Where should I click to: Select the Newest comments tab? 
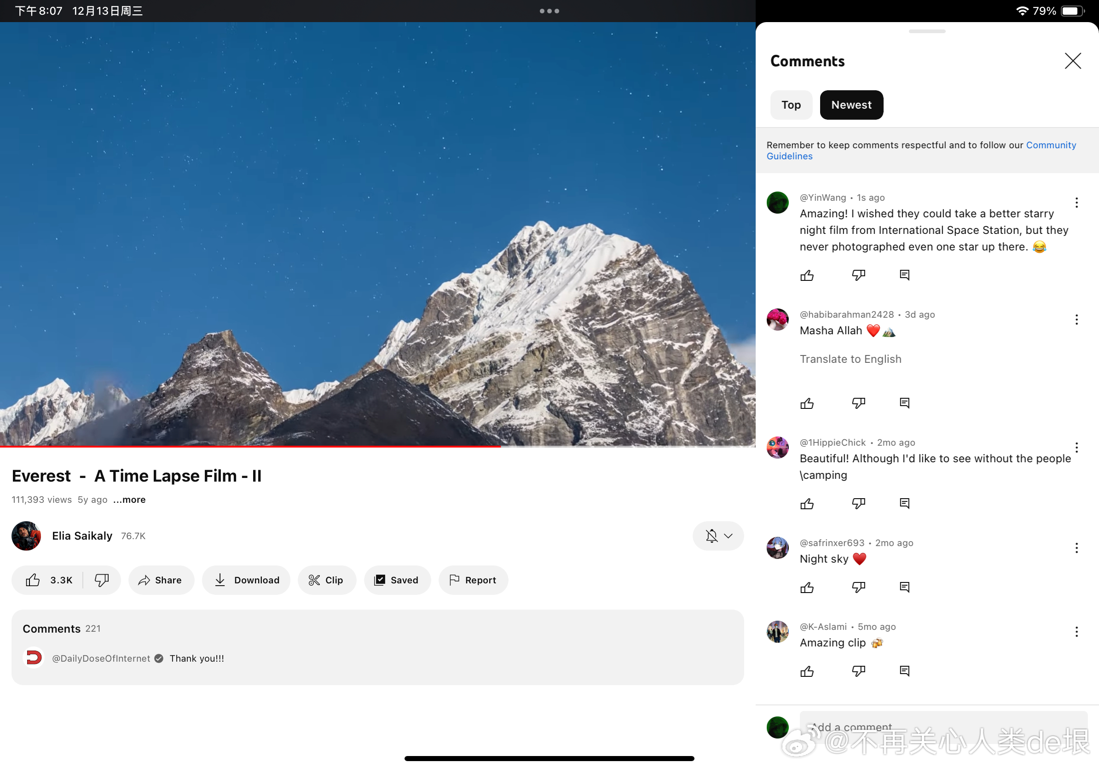[851, 105]
